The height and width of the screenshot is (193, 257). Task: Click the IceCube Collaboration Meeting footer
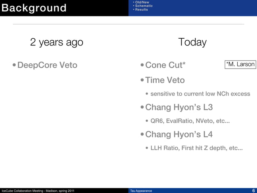pos(38,191)
